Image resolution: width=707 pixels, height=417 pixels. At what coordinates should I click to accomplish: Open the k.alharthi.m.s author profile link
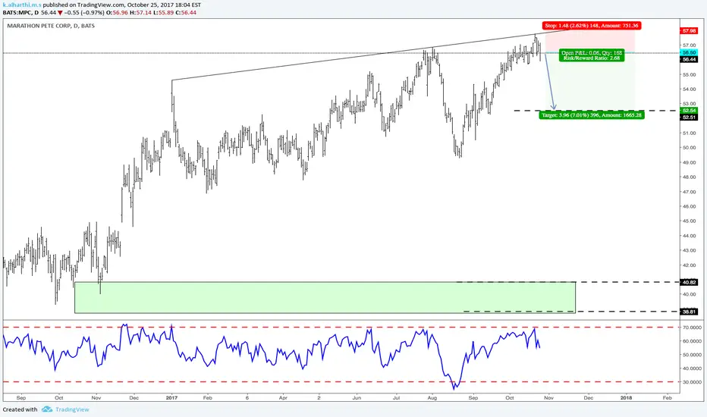pyautogui.click(x=22, y=5)
